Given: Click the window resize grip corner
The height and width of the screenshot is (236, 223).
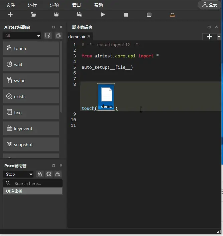Looking at the screenshot, I should click(x=219, y=232).
